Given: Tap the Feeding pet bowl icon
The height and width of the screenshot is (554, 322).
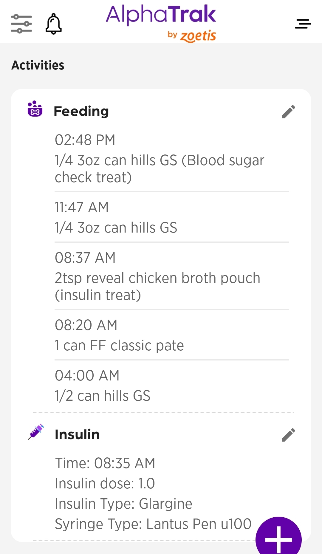Looking at the screenshot, I should (35, 109).
